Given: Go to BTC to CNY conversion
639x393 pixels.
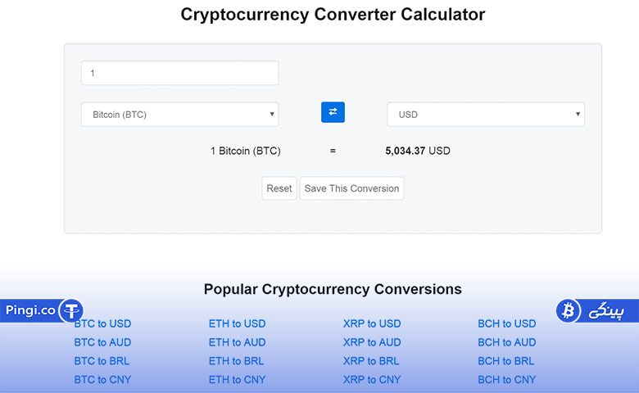Looking at the screenshot, I should coord(102,380).
